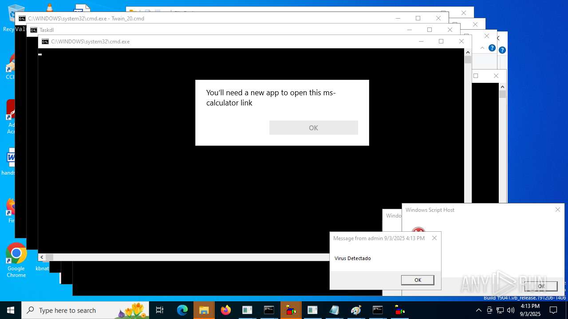The image size is (568, 319).
Task: Close the front cmd.exe window
Action: click(461, 41)
